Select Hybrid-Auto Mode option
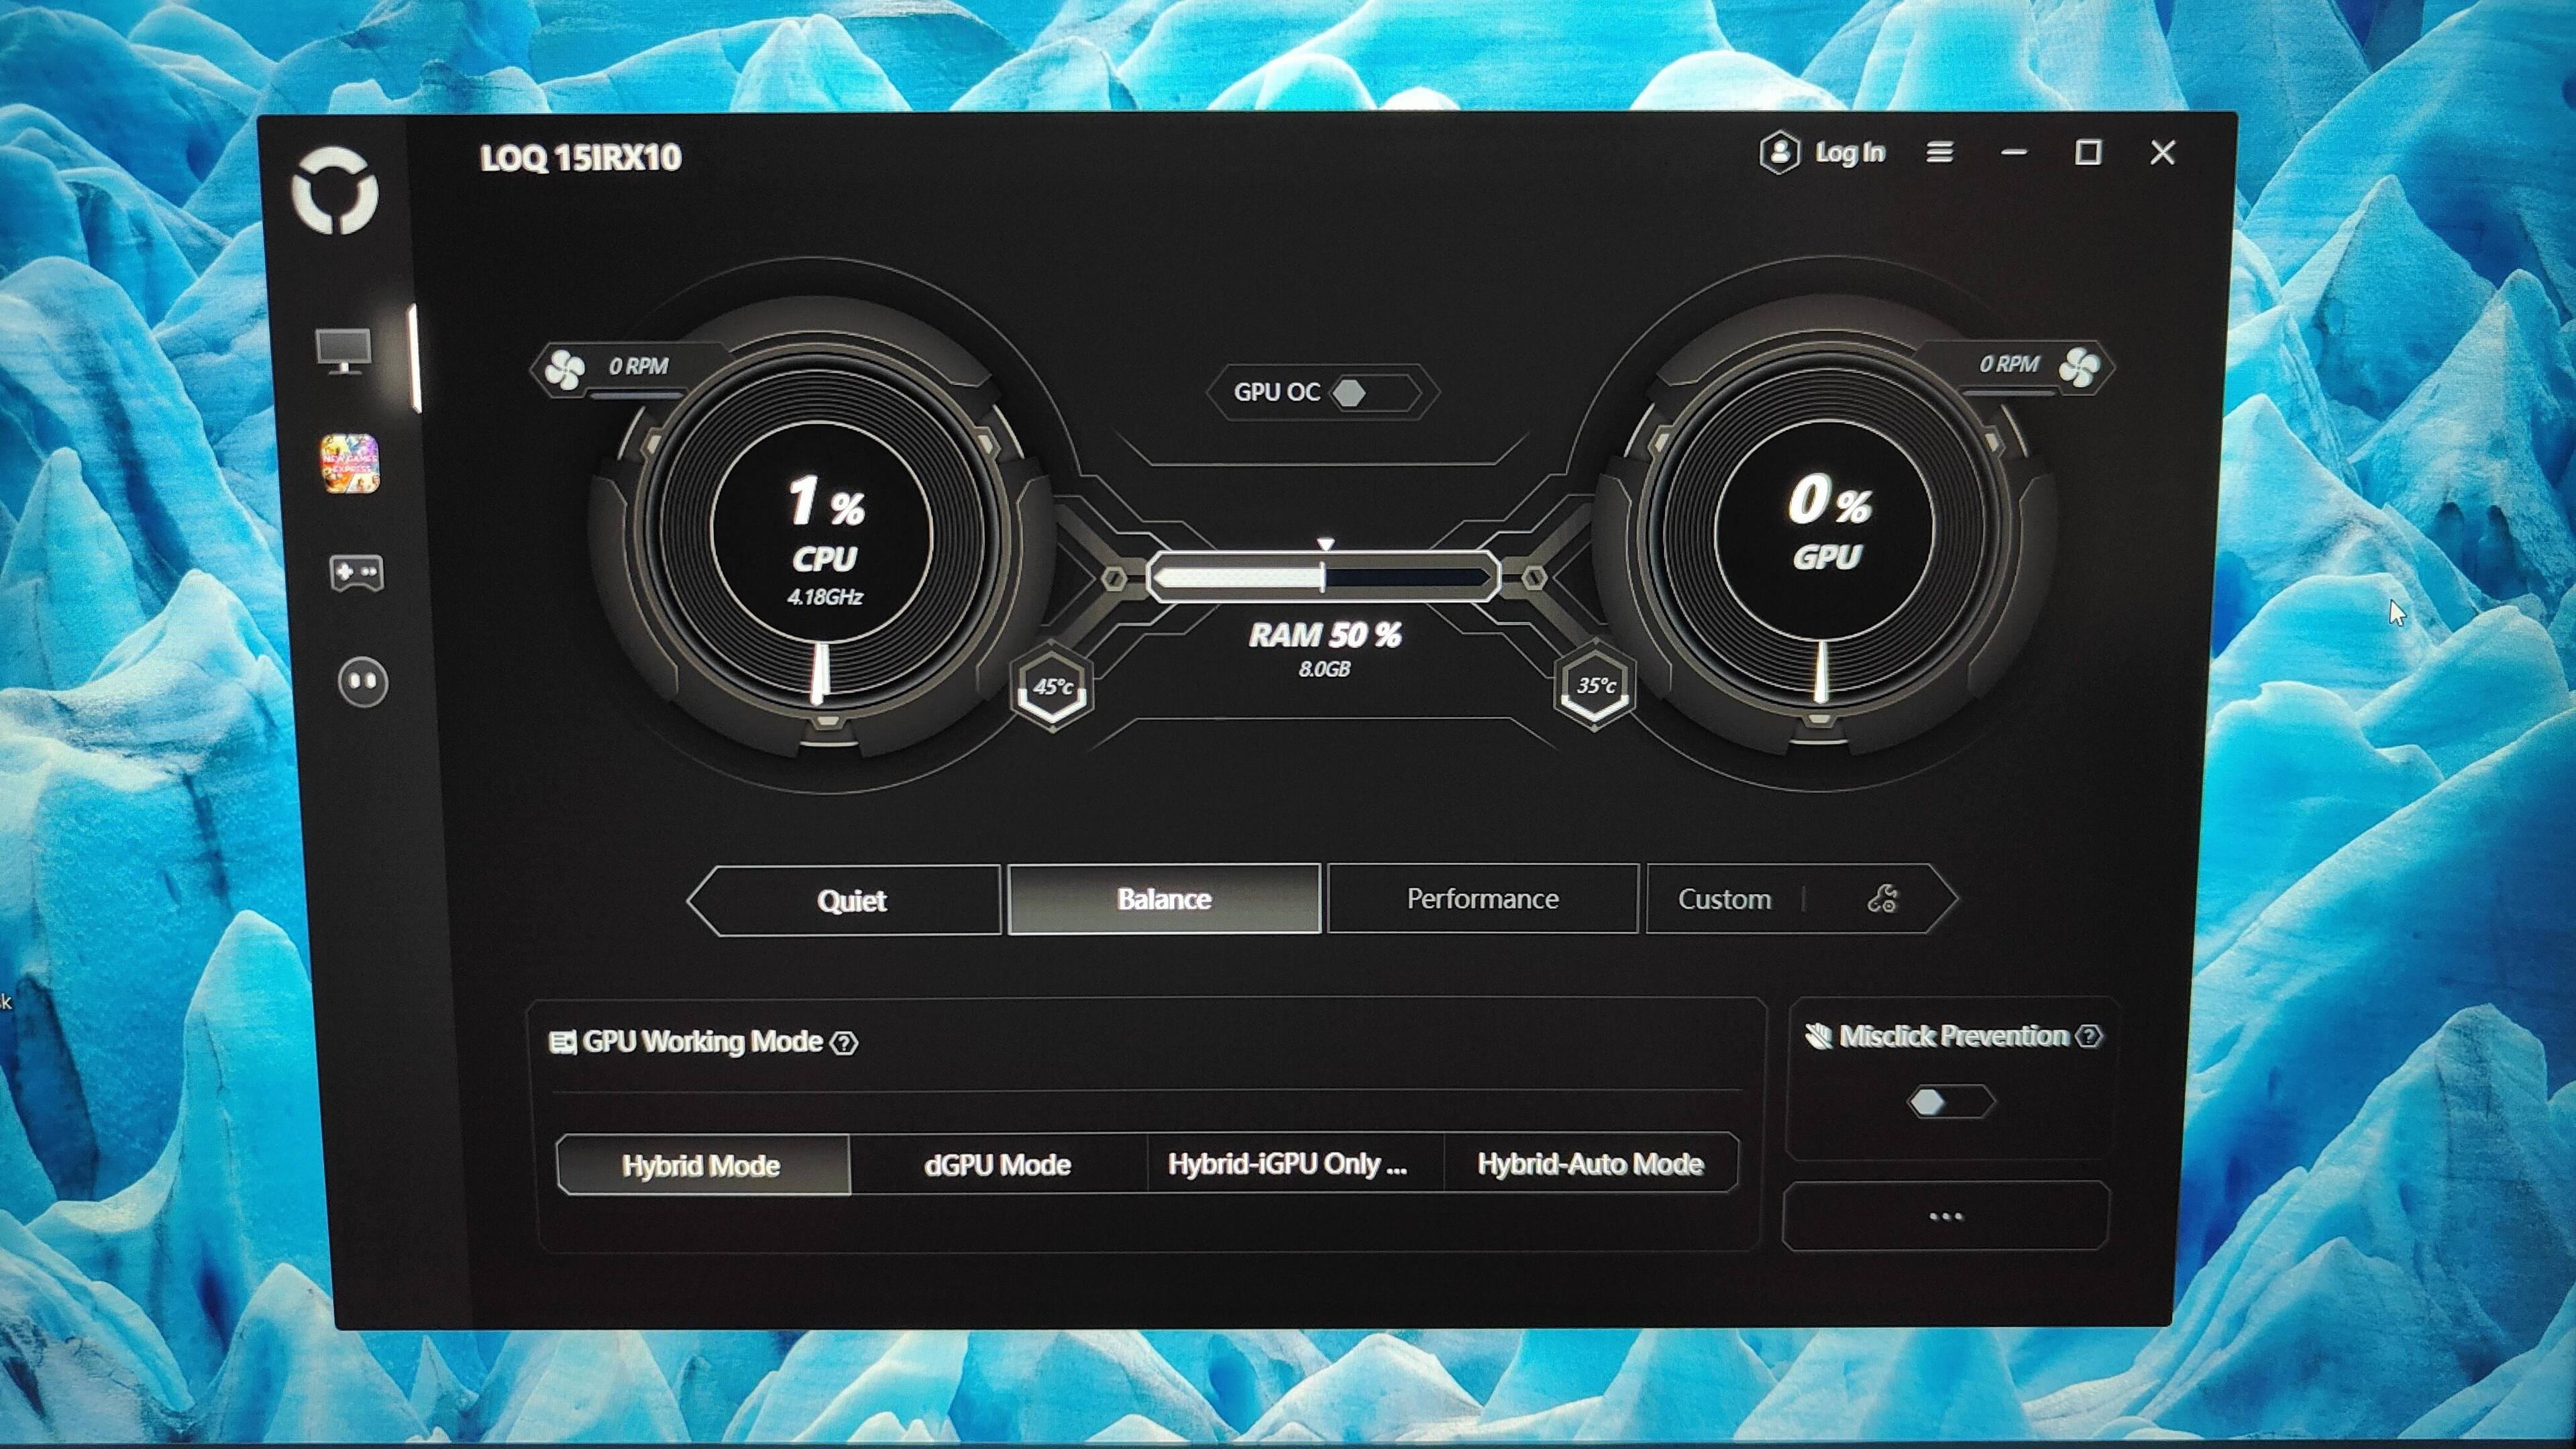The width and height of the screenshot is (2576, 1449). click(1590, 1164)
